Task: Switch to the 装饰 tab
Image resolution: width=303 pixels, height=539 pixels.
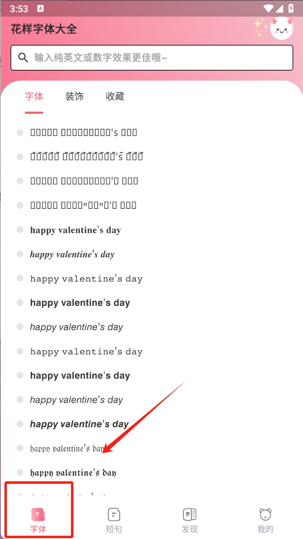Action: click(74, 96)
